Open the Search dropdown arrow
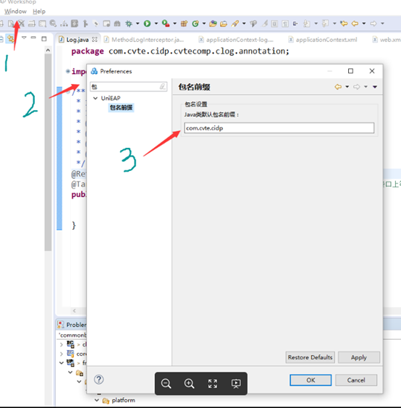This screenshot has width=401, height=408. 244,24
